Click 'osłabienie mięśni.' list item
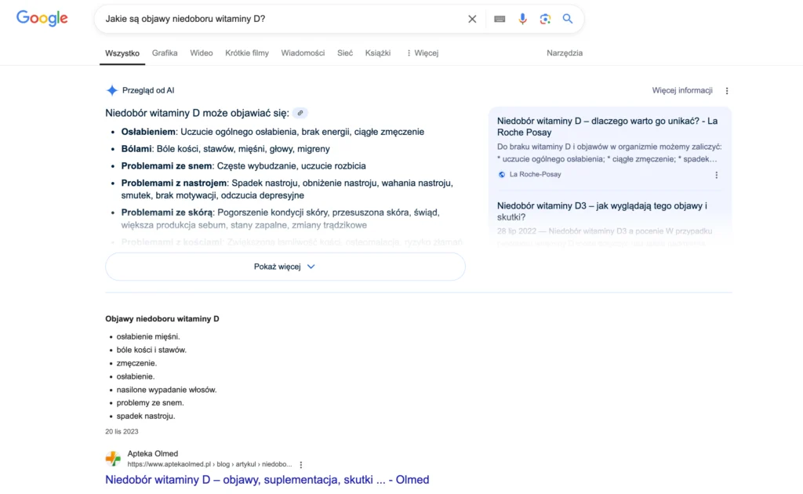This screenshot has height=494, width=803. point(148,336)
